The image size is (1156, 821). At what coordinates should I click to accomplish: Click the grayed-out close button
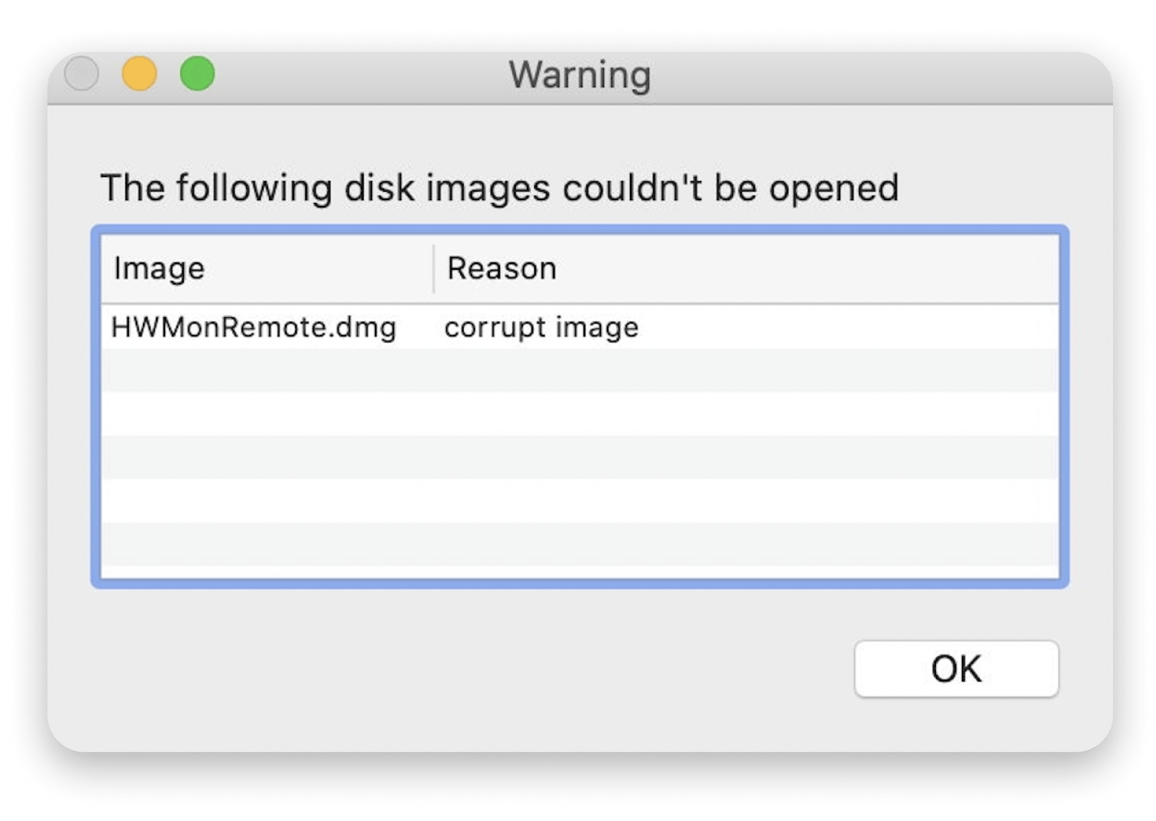pyautogui.click(x=82, y=74)
